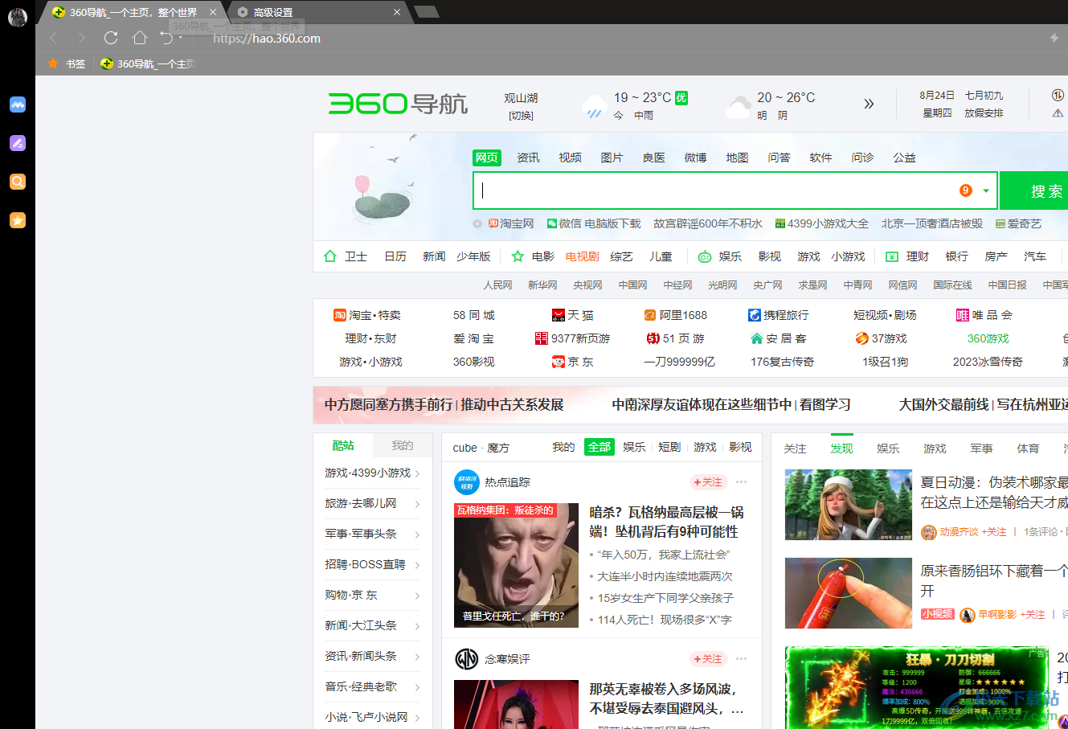Select the 图片 search category tab
1068x729 pixels.
tap(612, 158)
